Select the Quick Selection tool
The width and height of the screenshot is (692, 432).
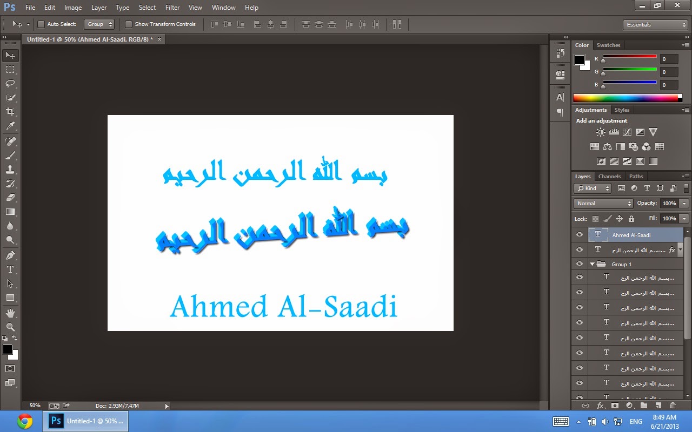pos(10,97)
